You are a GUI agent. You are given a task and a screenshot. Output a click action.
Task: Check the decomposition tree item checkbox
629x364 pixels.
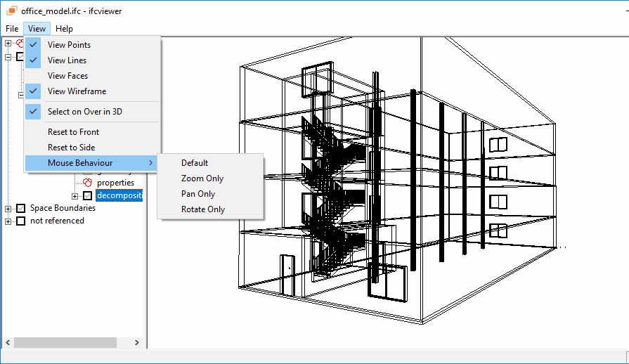[x=88, y=196]
